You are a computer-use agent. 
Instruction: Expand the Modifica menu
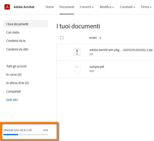(107, 7)
